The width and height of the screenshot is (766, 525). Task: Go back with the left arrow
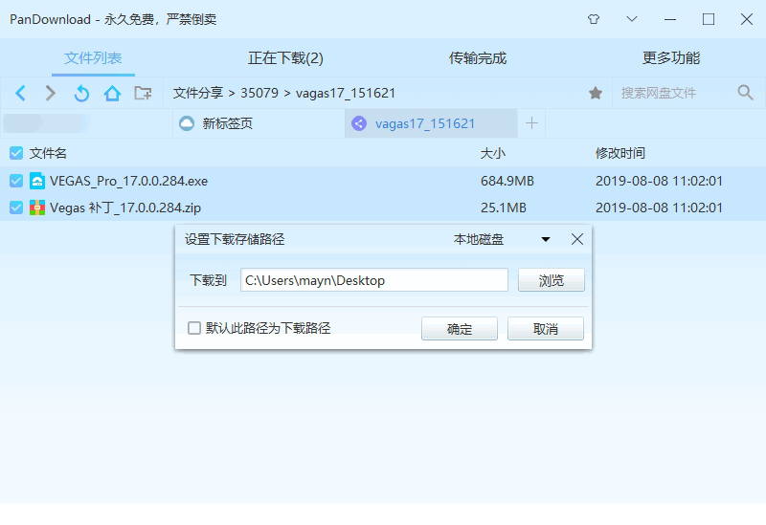click(x=20, y=93)
